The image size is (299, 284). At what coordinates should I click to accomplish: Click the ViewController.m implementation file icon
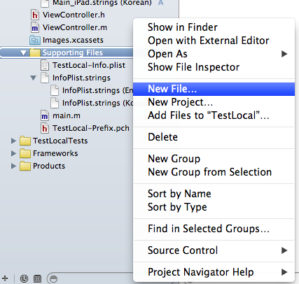click(x=34, y=27)
